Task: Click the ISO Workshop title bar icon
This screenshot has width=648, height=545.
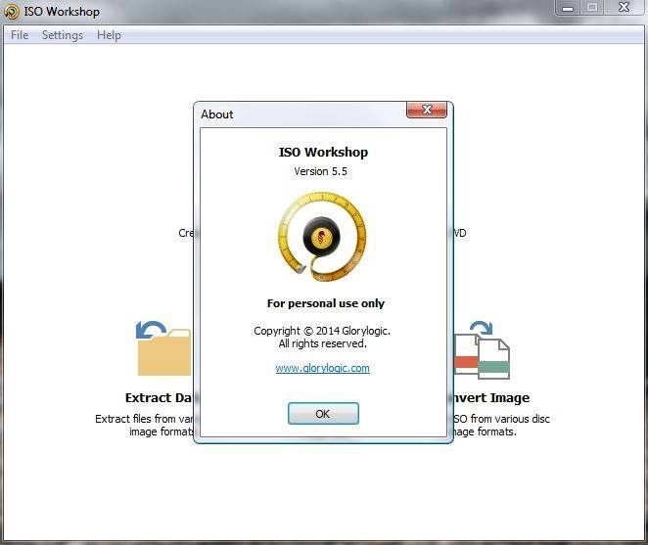Action: (x=12, y=12)
